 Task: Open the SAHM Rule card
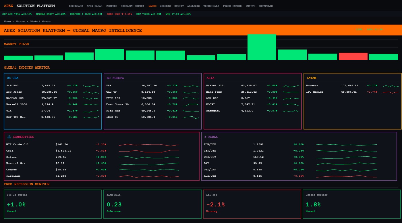[x=152, y=204]
